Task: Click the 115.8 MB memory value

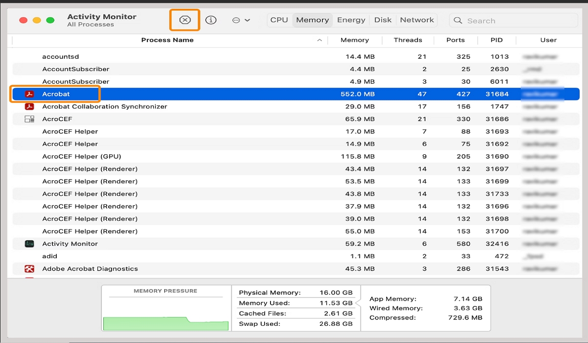Action: [358, 156]
